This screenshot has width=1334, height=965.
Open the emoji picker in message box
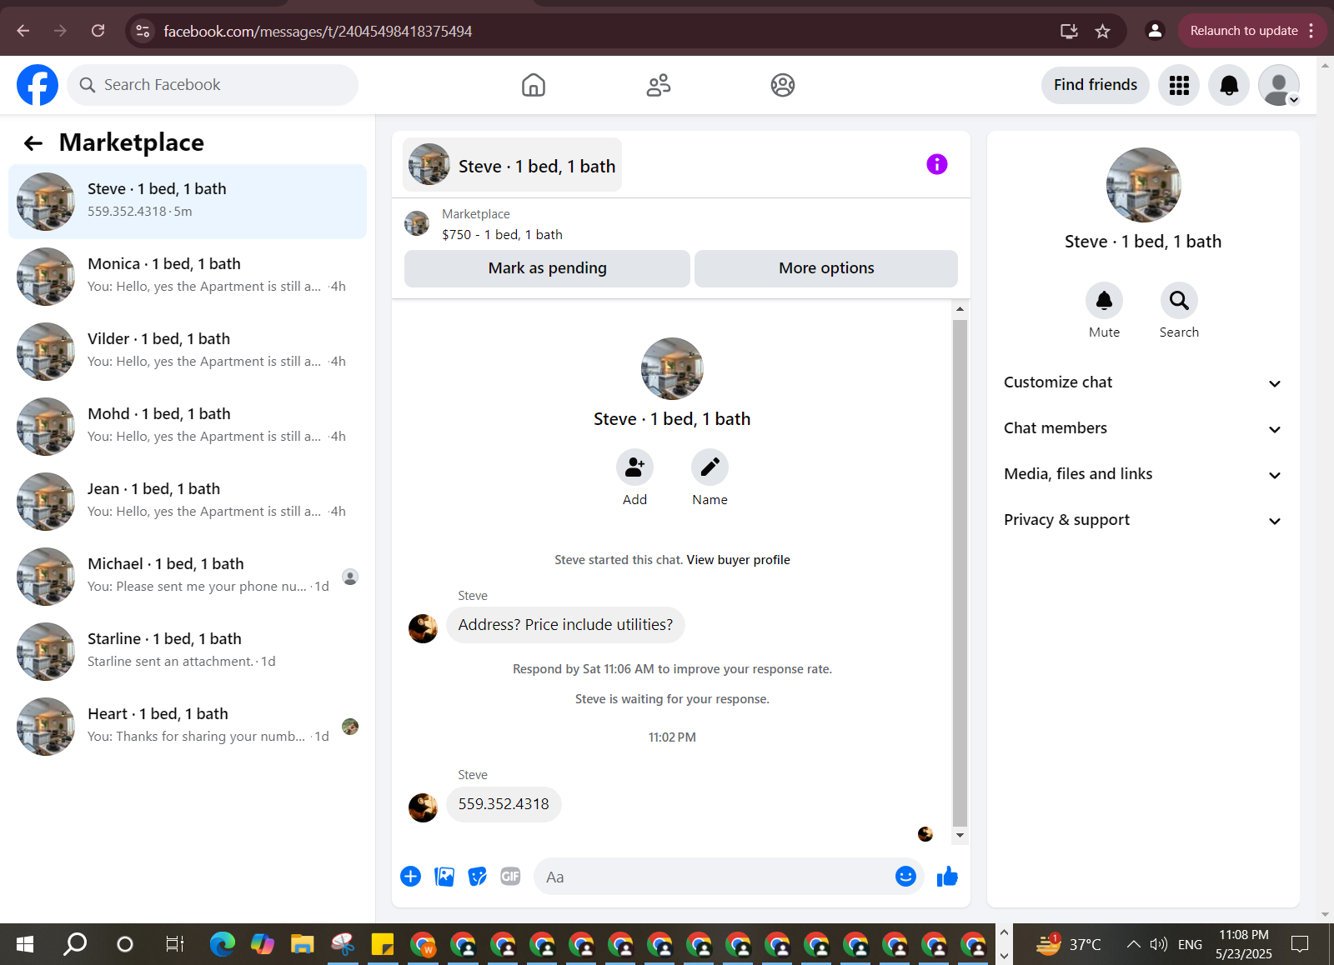[x=905, y=877]
